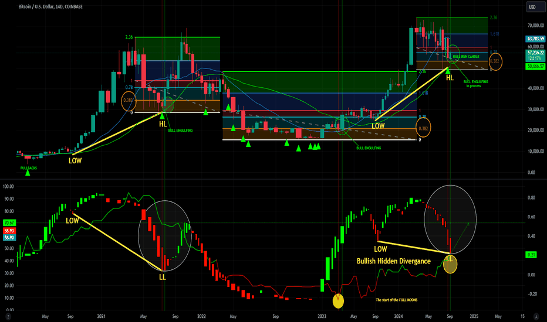Select the 70.67 indicator value label

[x=9, y=223]
